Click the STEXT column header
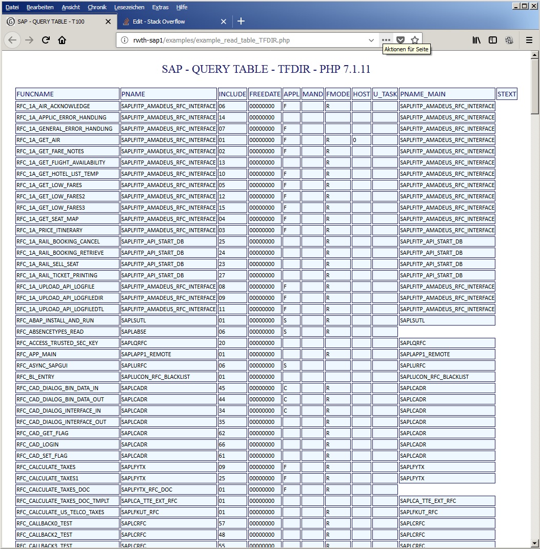Image resolution: width=540 pixels, height=549 pixels. point(507,94)
